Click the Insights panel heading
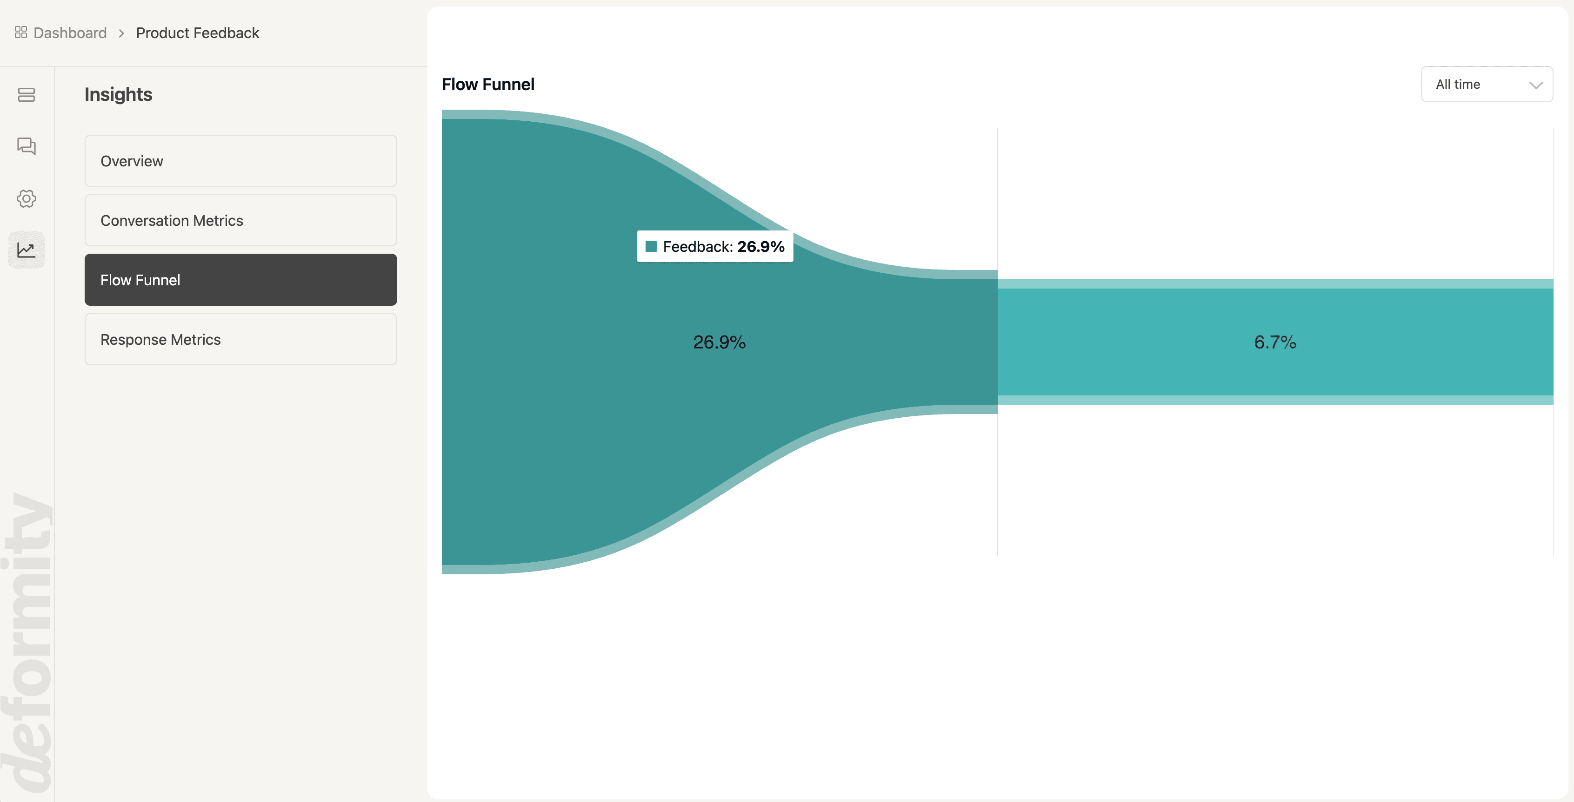1574x802 pixels. (118, 95)
